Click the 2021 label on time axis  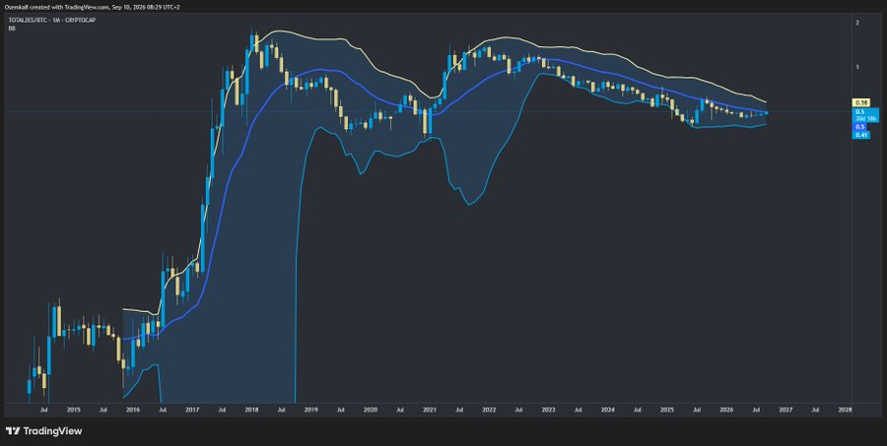coord(430,409)
